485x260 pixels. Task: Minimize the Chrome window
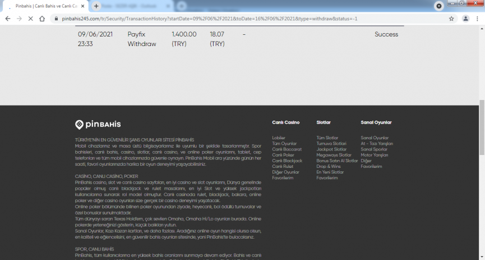pyautogui.click(x=452, y=3)
